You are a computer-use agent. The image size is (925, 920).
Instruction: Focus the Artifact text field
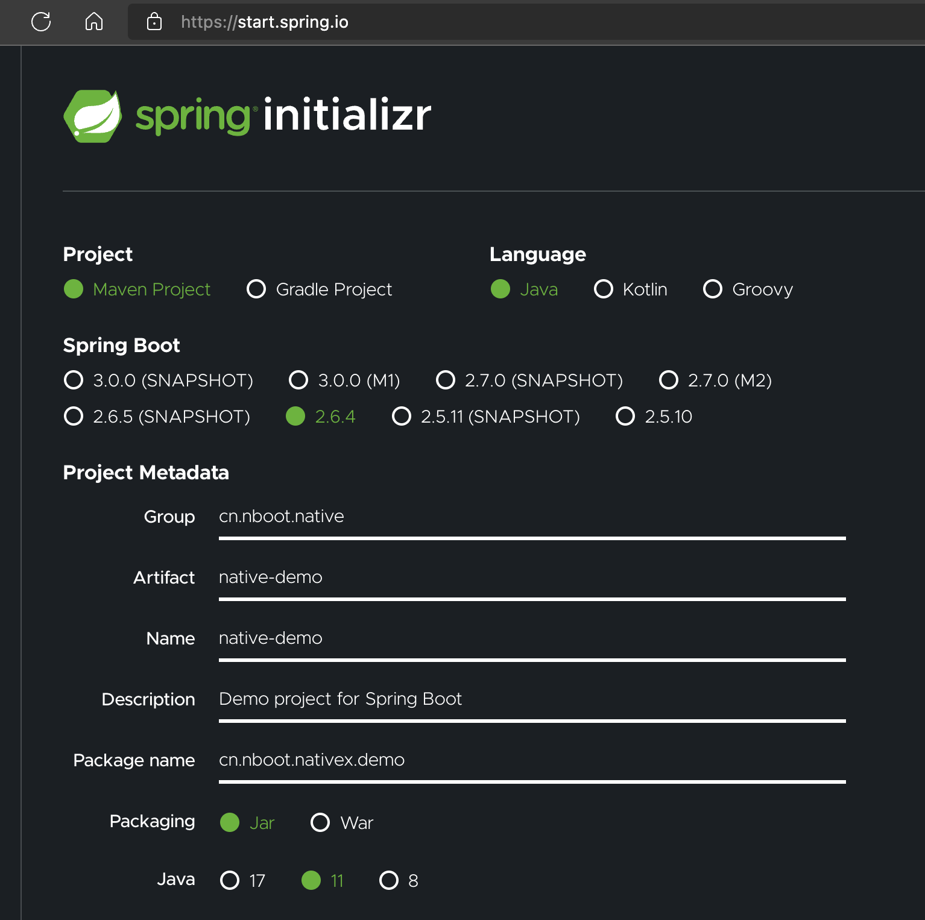(x=531, y=578)
